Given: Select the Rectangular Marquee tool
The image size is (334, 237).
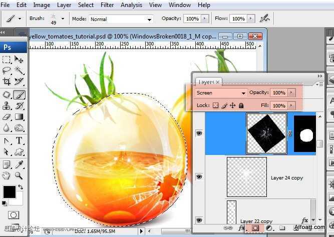Looking at the screenshot, I should [x=6, y=59].
